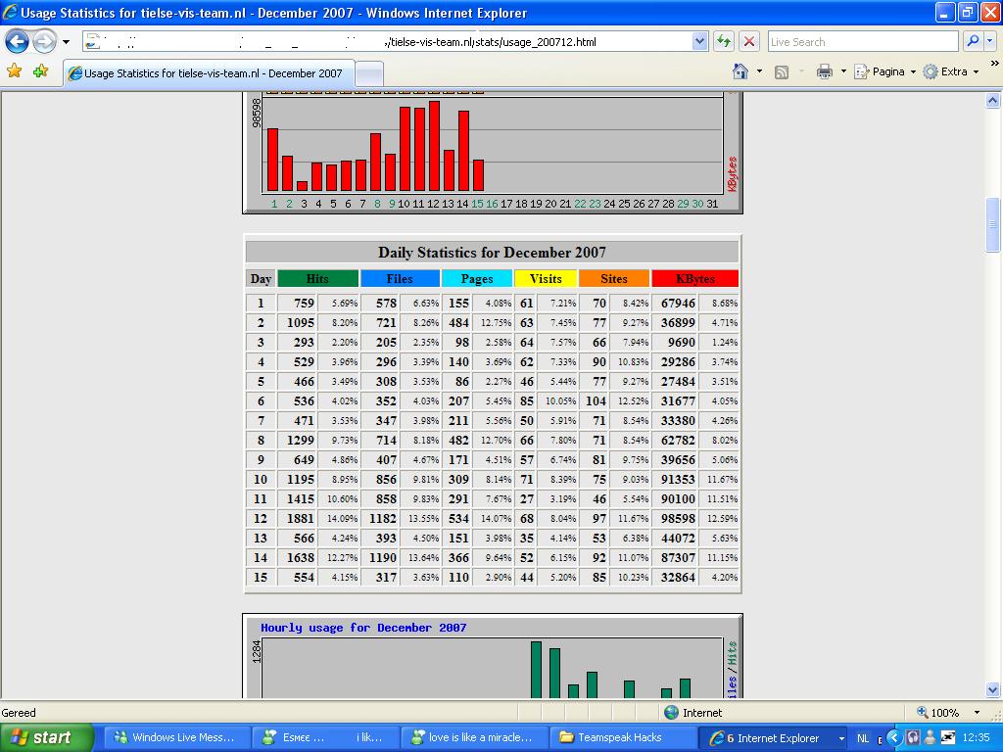Screen dimensions: 1003x752
Task: Click the Internet security zone indicator
Action: click(693, 713)
